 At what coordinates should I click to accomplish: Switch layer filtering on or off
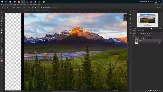coord(152,33)
